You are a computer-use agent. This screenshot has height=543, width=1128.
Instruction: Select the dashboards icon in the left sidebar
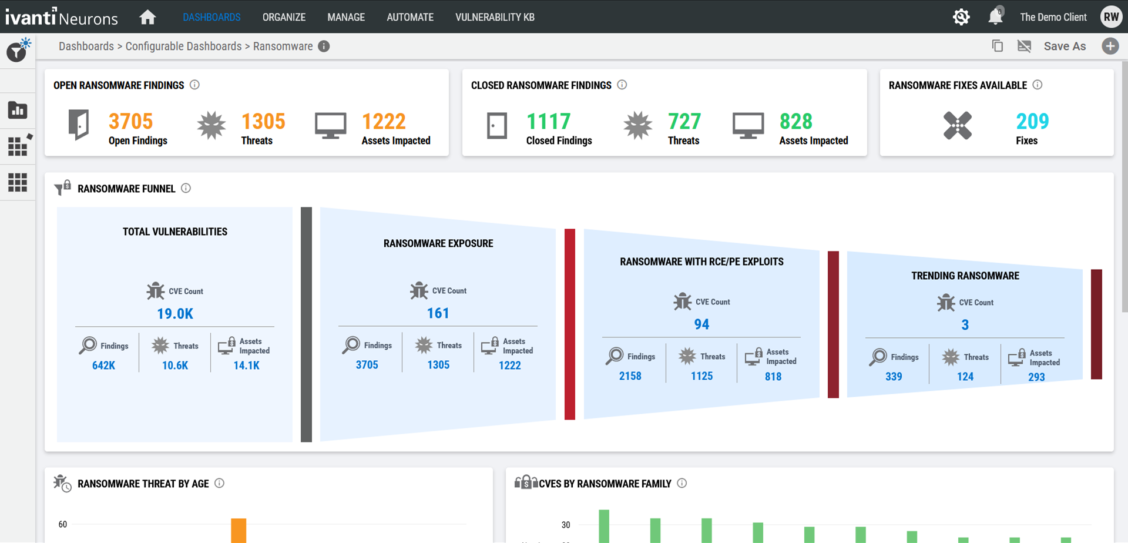point(18,110)
